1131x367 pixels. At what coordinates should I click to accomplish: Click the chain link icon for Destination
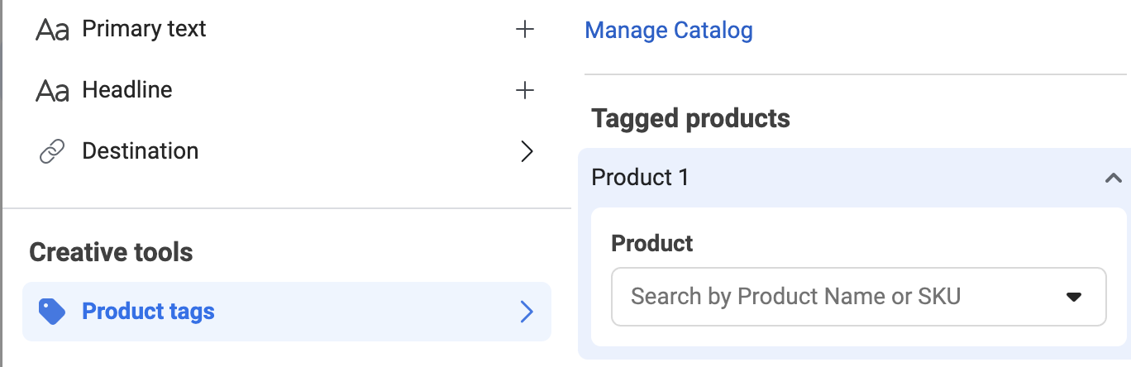tap(52, 151)
